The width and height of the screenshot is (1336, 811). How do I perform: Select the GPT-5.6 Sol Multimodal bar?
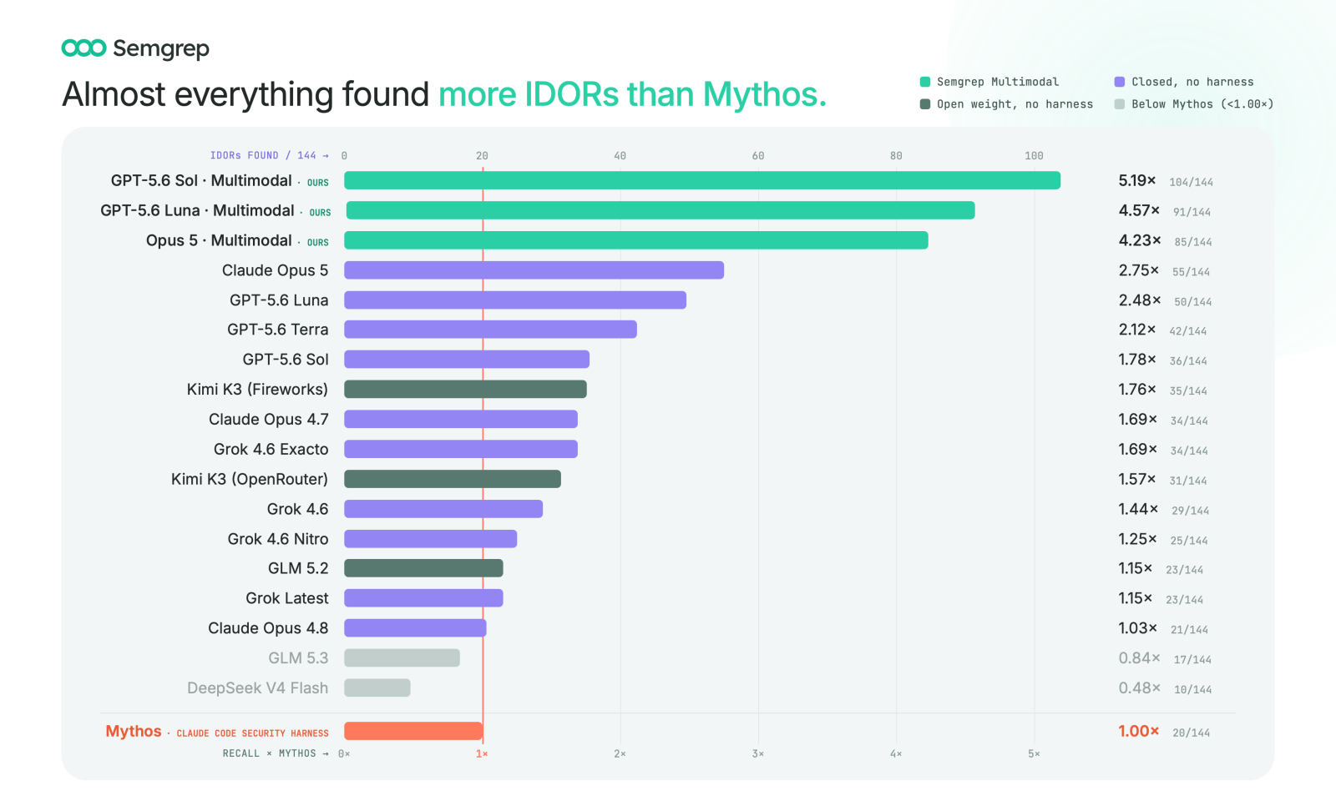click(702, 180)
